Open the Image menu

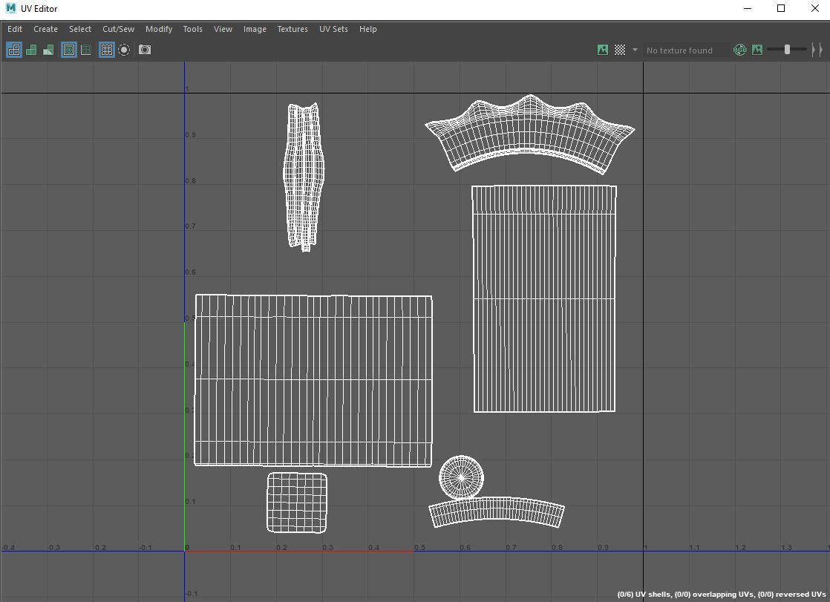(255, 29)
